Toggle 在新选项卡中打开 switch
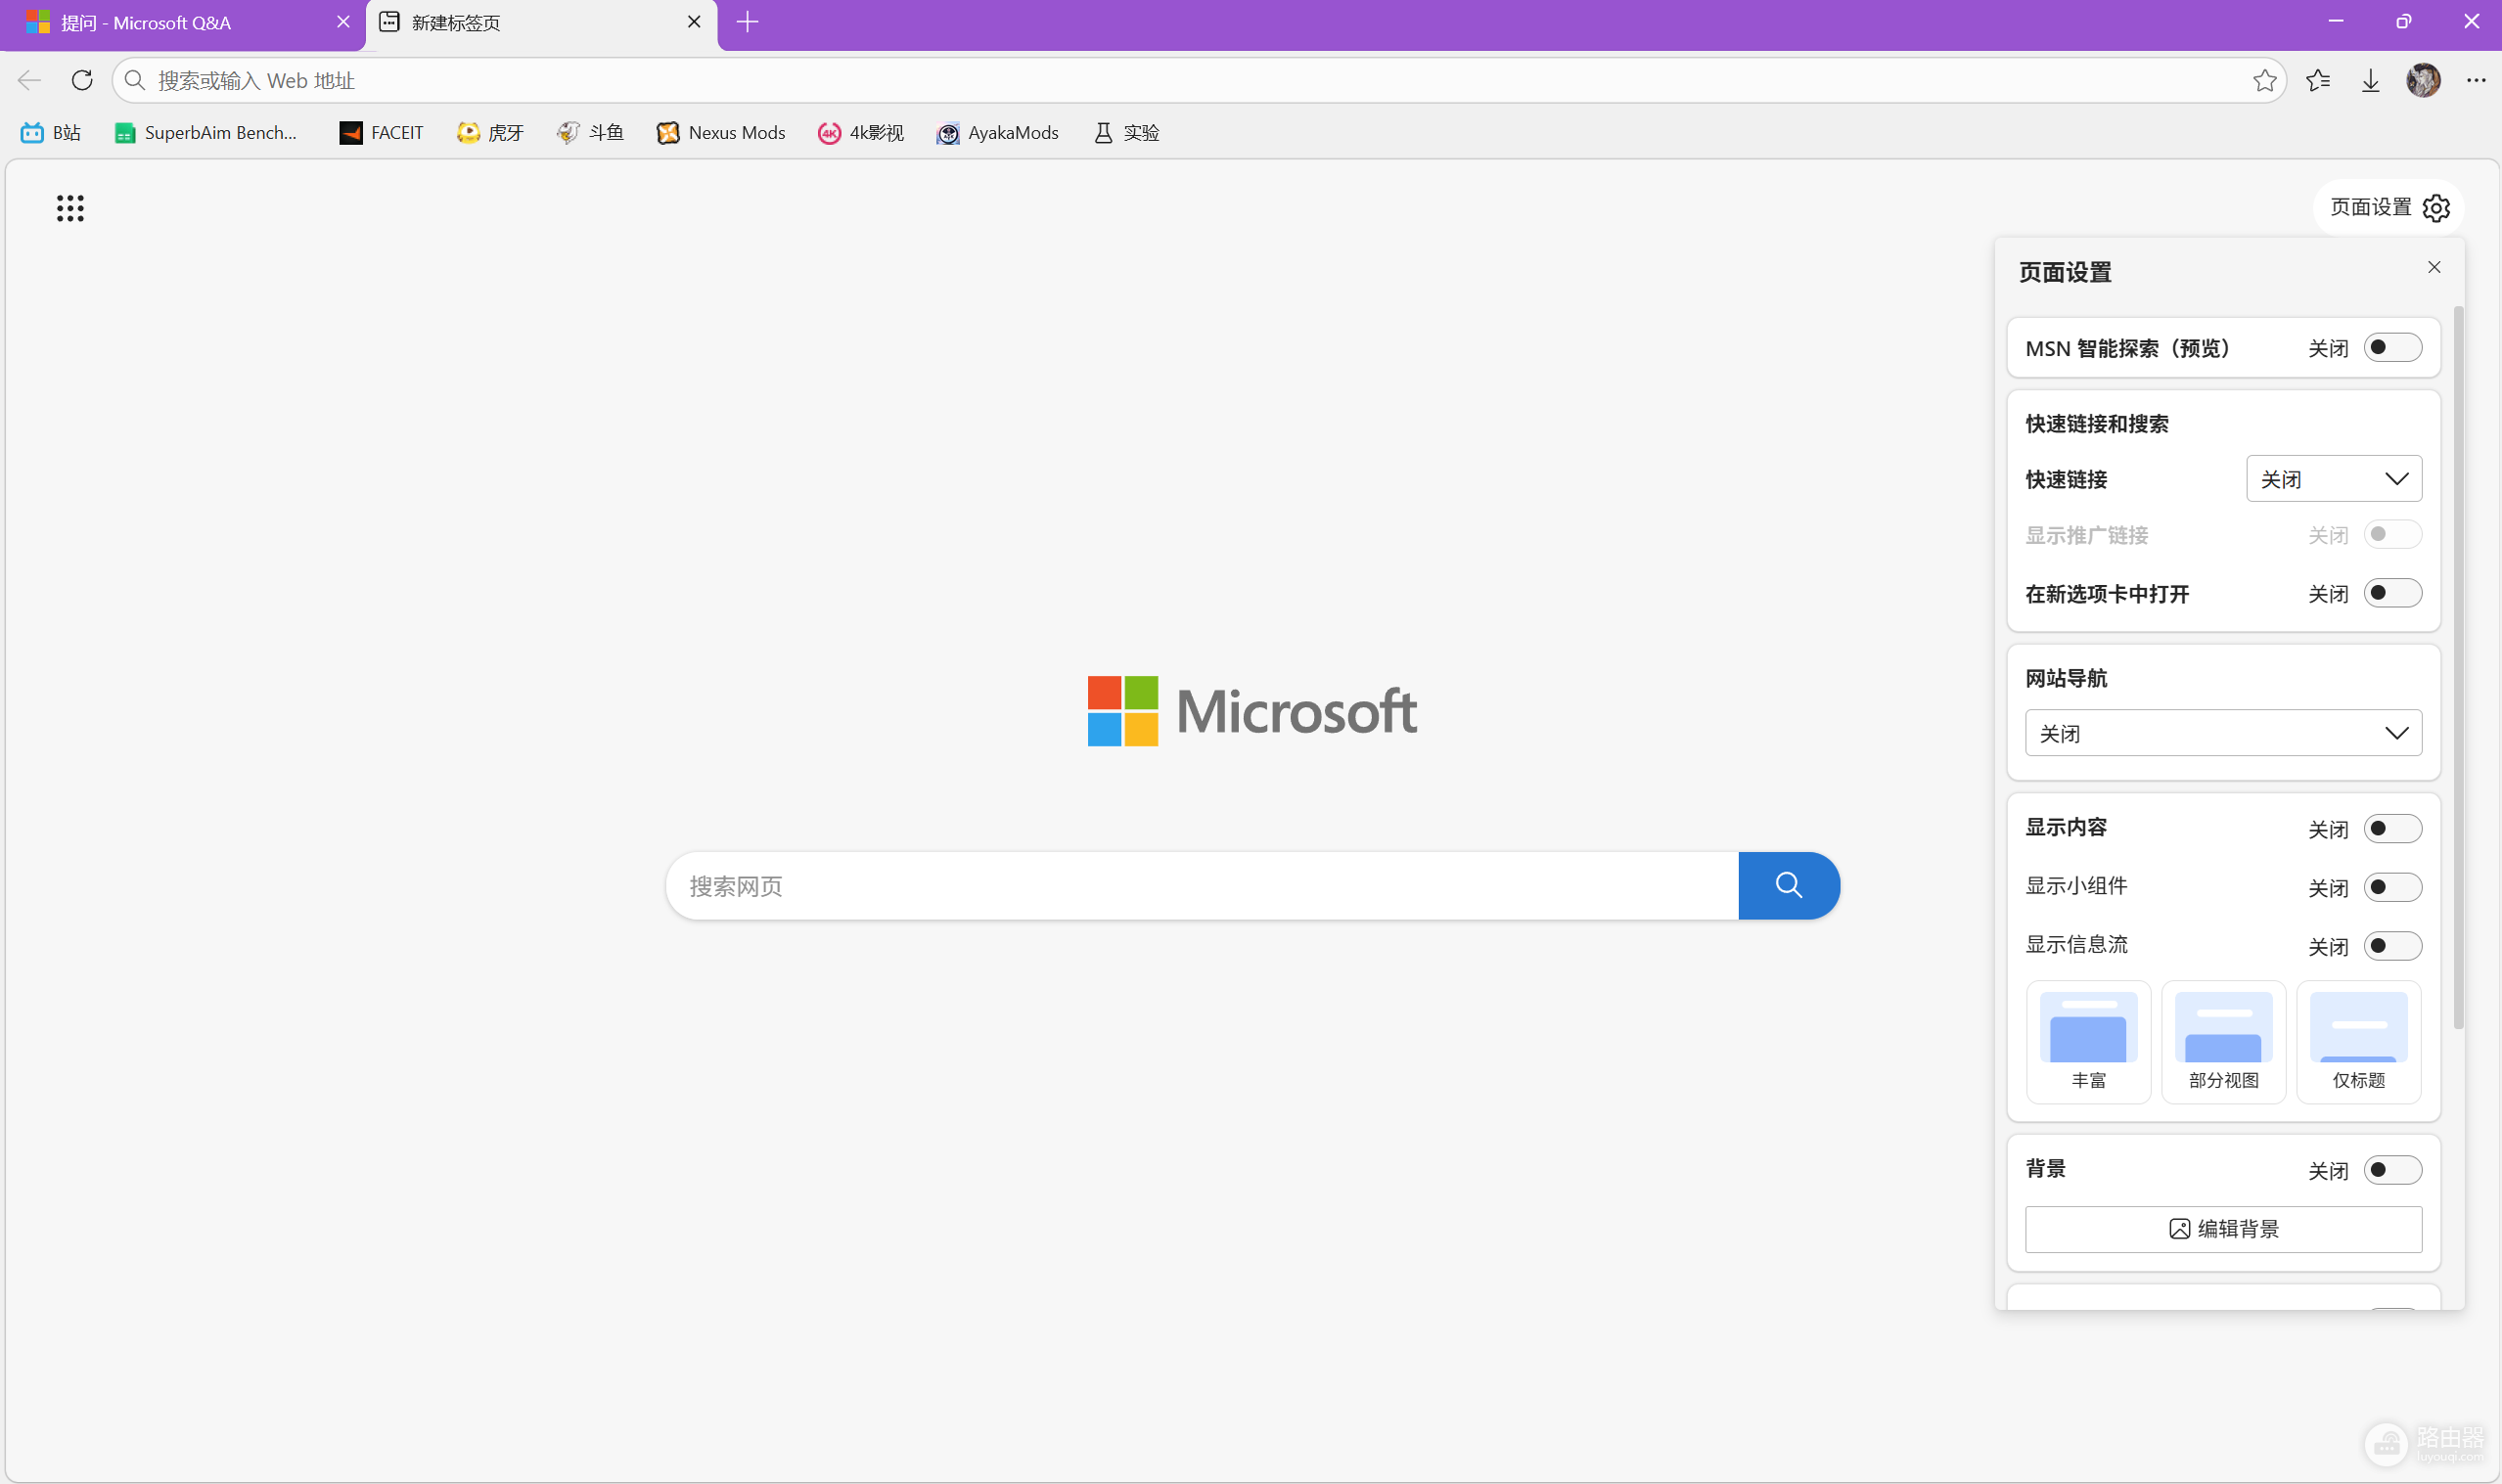The width and height of the screenshot is (2502, 1484). (2392, 593)
